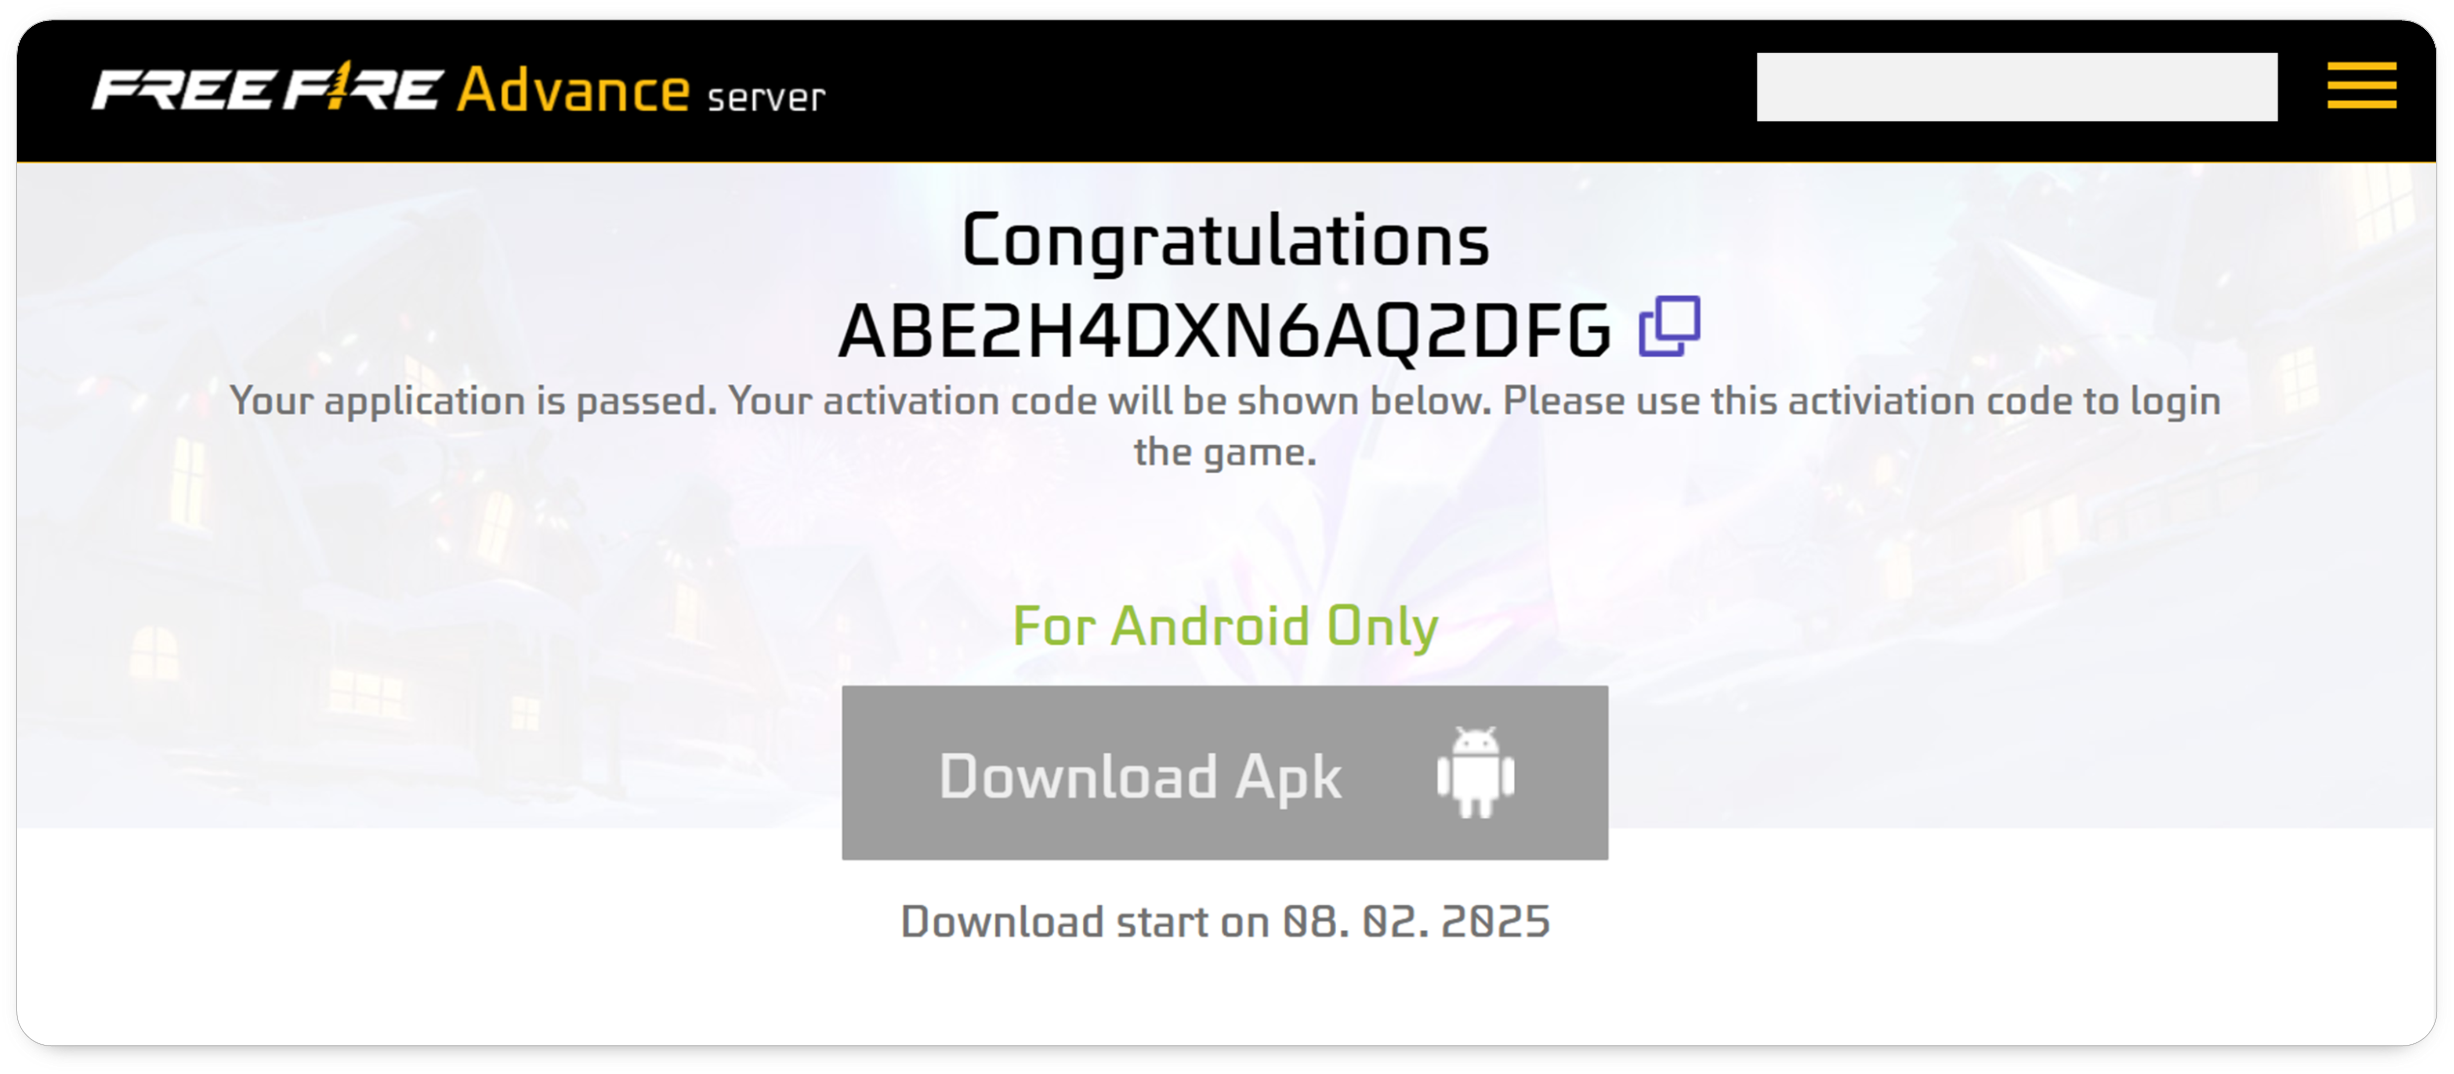Click the white field in the header

2016,87
